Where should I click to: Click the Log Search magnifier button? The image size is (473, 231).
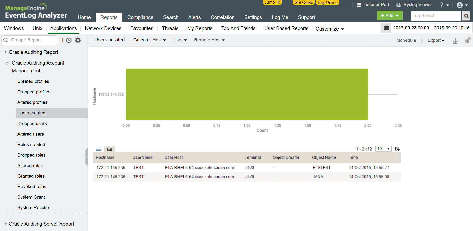tap(466, 16)
